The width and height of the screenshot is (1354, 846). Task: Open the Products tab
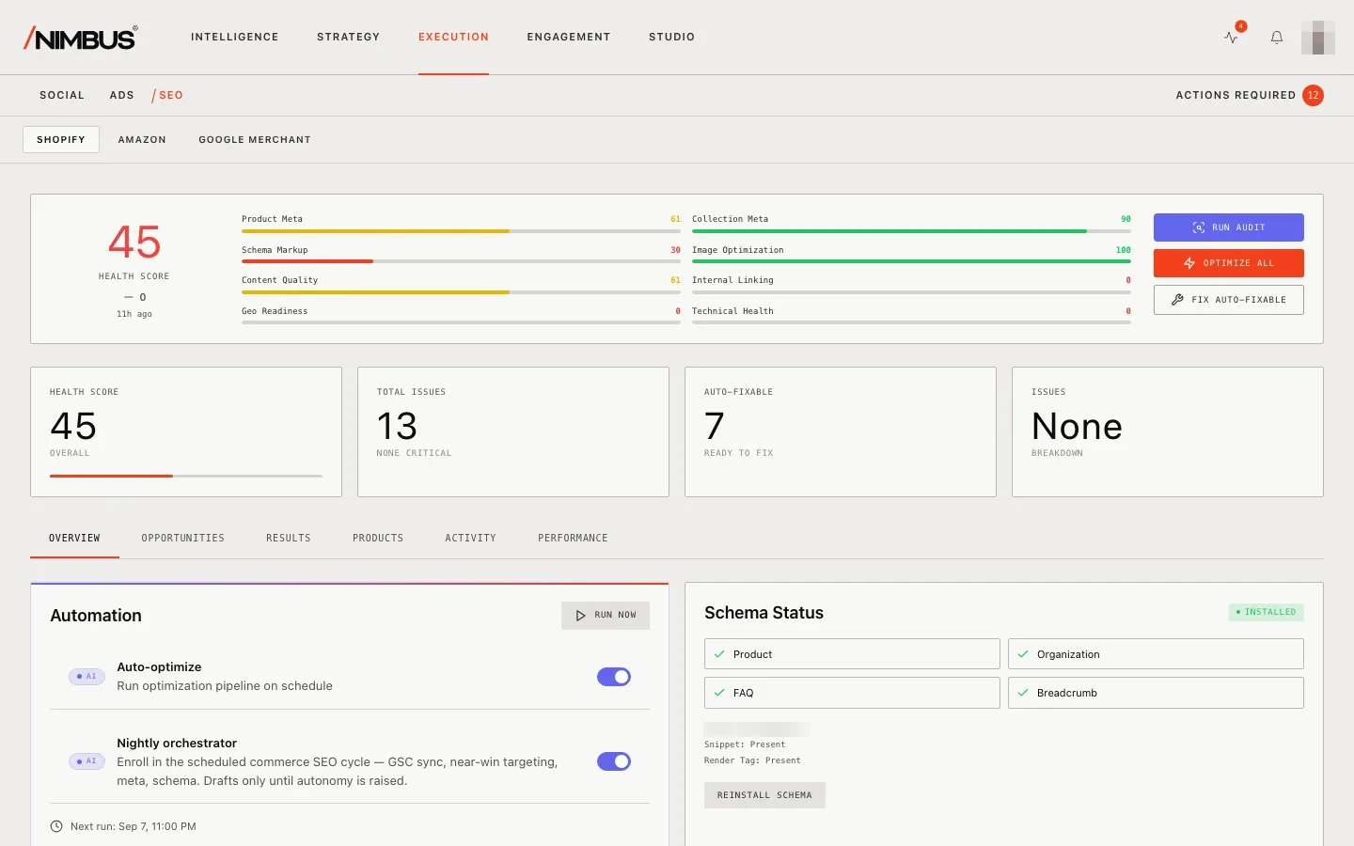(x=378, y=538)
